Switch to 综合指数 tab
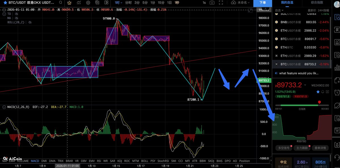 pyautogui.click(x=317, y=3)
